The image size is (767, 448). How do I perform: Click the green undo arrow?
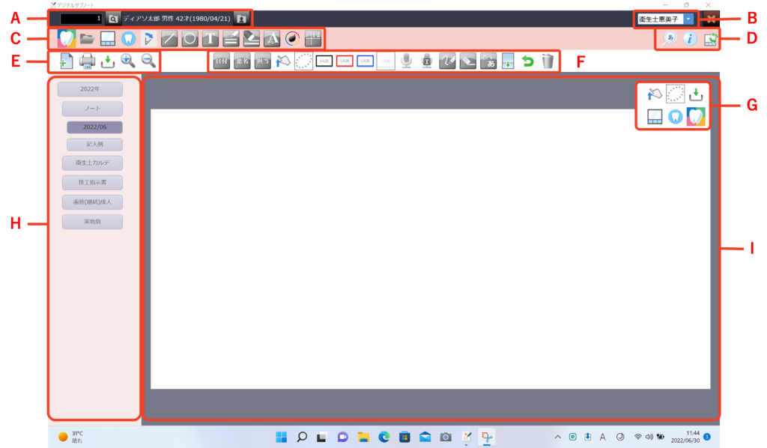(x=527, y=61)
